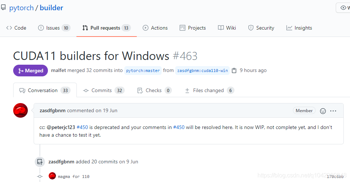Copy the head branch name with clipboard icon
The image size is (350, 182).
[x=234, y=71]
